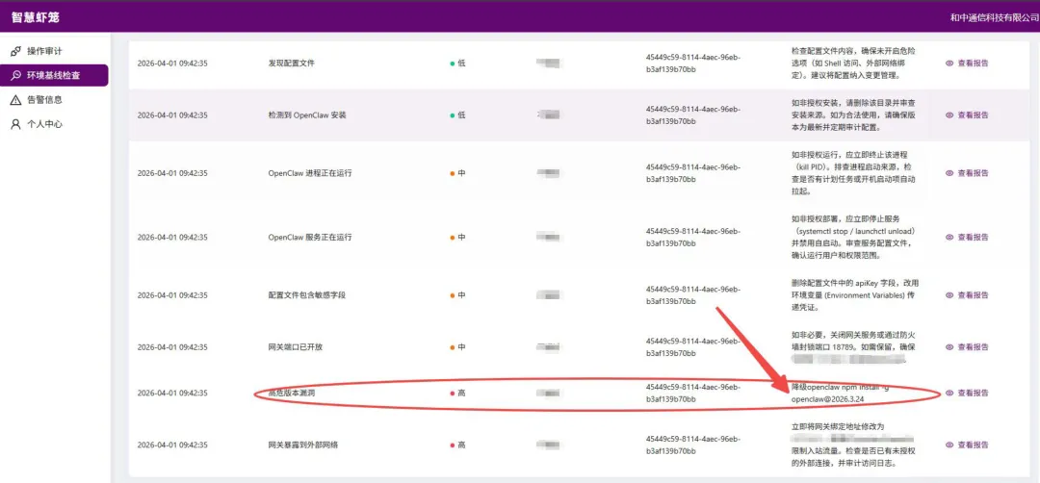
Task: Click the 个人中心 user icon
Action: pos(16,124)
